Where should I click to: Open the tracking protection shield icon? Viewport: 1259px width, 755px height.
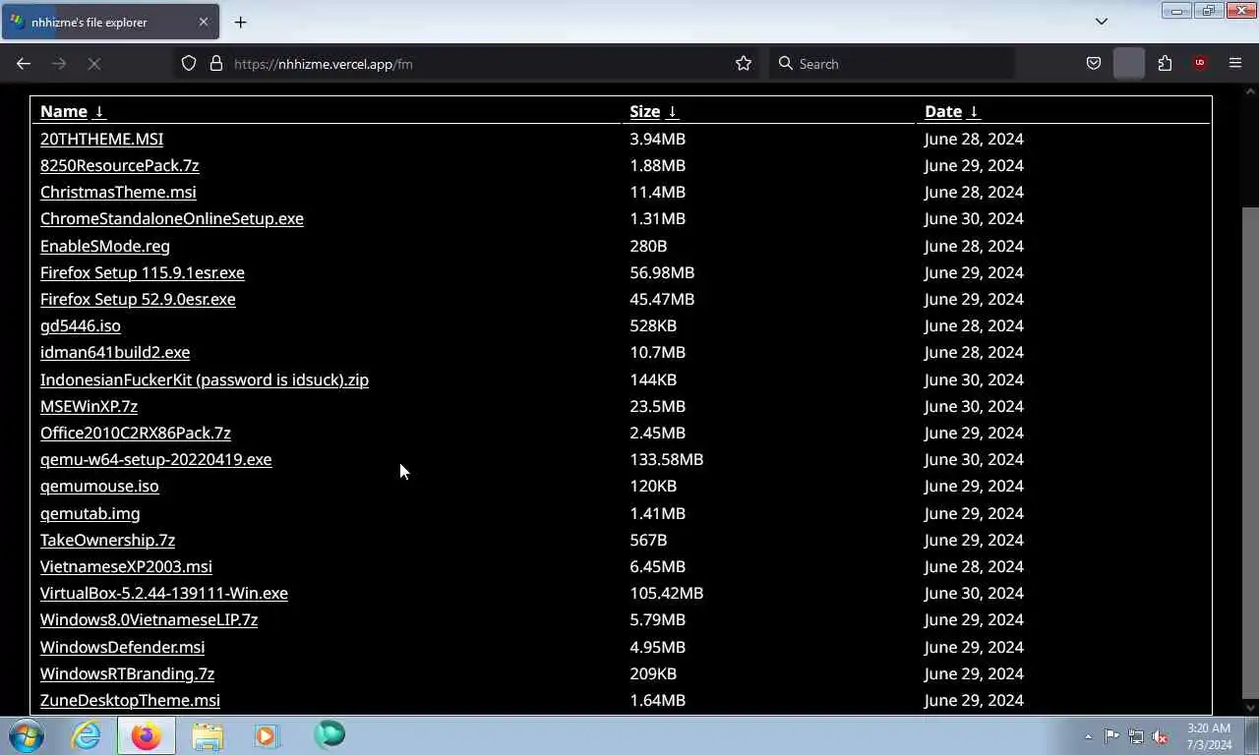click(189, 63)
